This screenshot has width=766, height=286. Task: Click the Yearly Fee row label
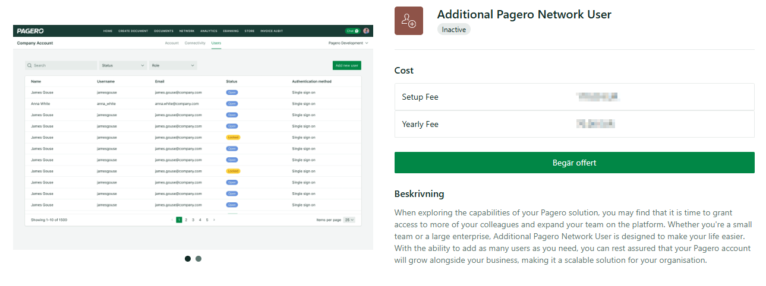pyautogui.click(x=421, y=124)
